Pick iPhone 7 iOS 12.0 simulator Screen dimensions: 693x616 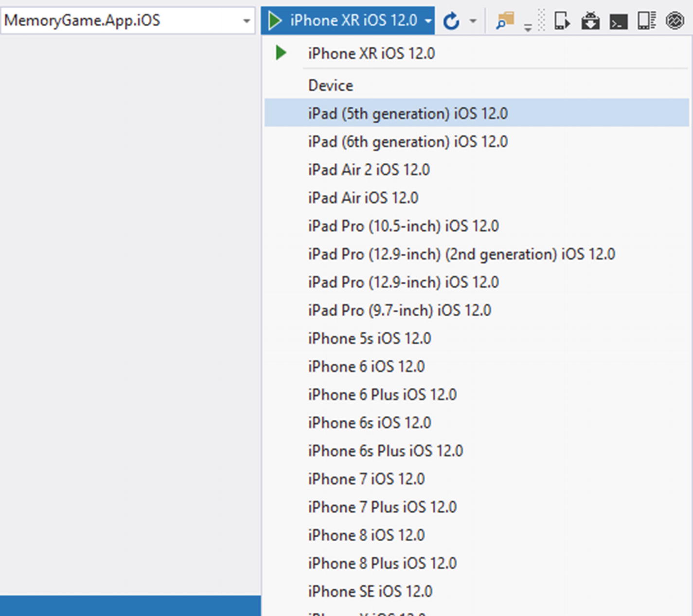[477, 479]
